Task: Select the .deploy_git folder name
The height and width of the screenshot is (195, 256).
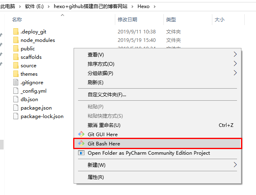Action: (34, 32)
